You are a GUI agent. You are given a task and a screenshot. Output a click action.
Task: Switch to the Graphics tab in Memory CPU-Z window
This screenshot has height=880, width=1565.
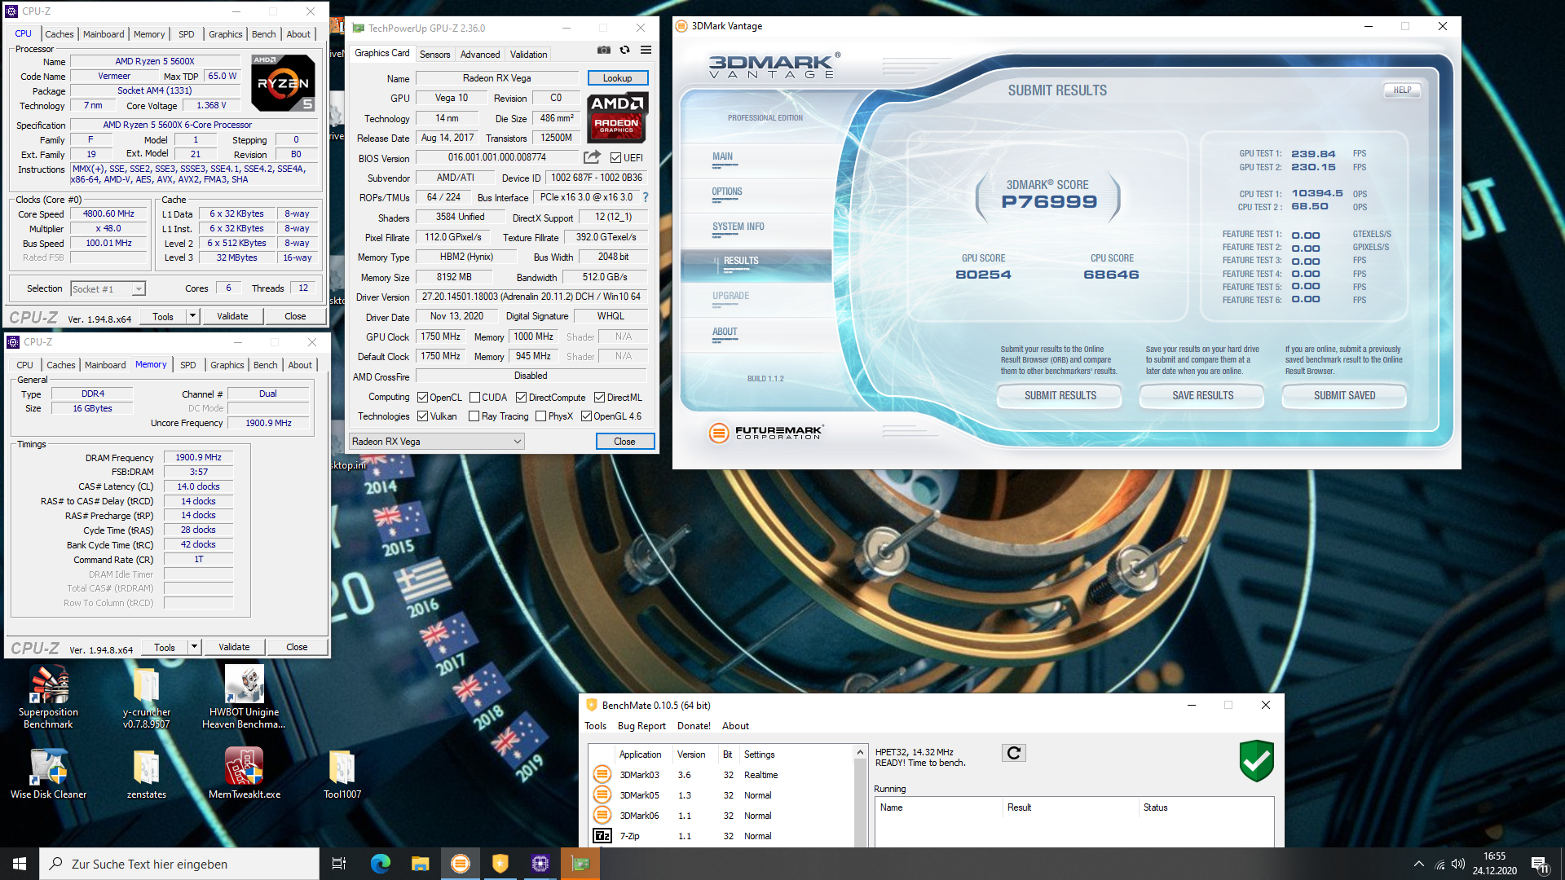pyautogui.click(x=227, y=365)
